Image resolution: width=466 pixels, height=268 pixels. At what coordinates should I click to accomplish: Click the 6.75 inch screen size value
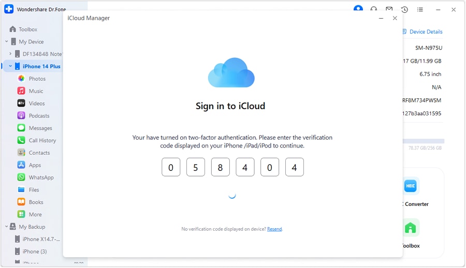coord(430,74)
